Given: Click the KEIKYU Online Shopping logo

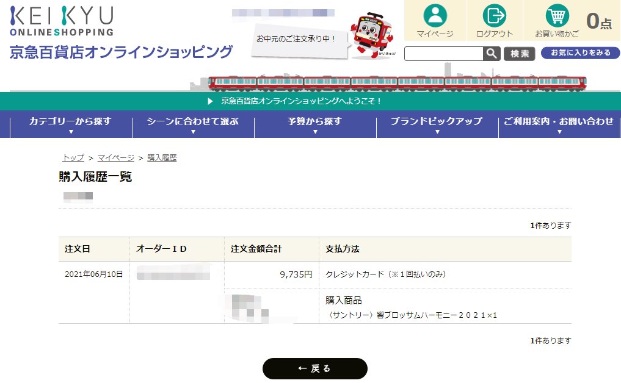Looking at the screenshot, I should coord(62,21).
